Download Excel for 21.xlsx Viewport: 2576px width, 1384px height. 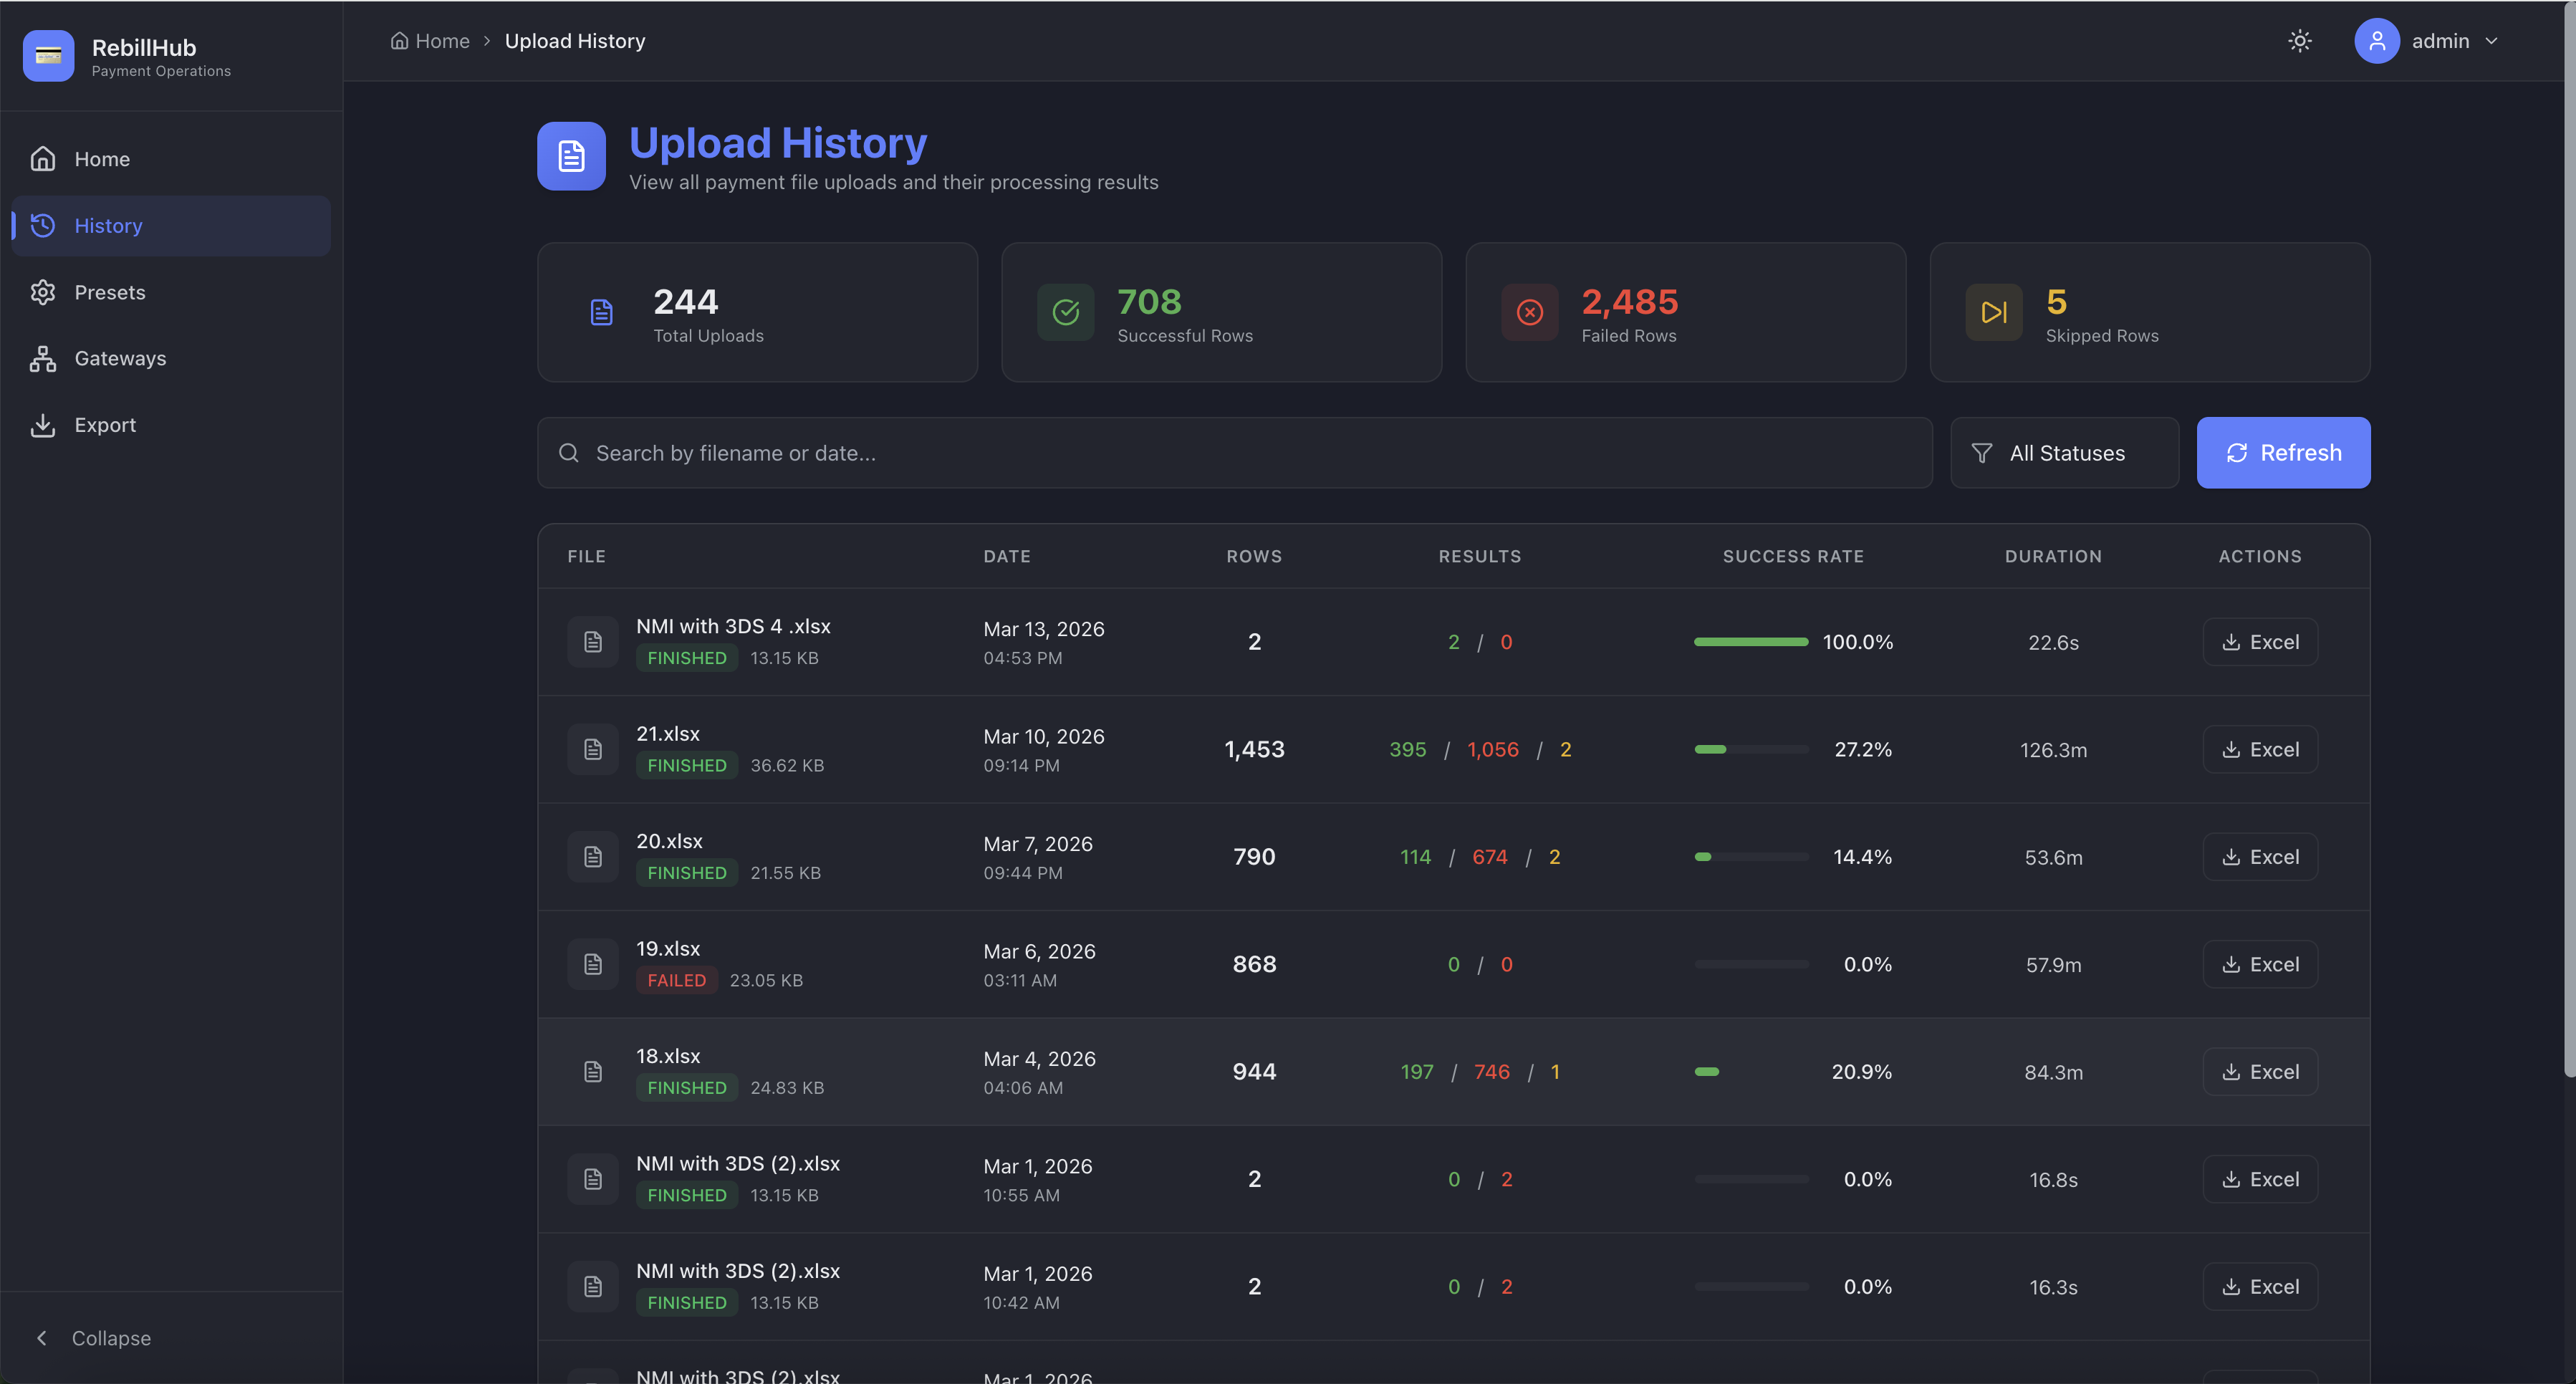2260,749
